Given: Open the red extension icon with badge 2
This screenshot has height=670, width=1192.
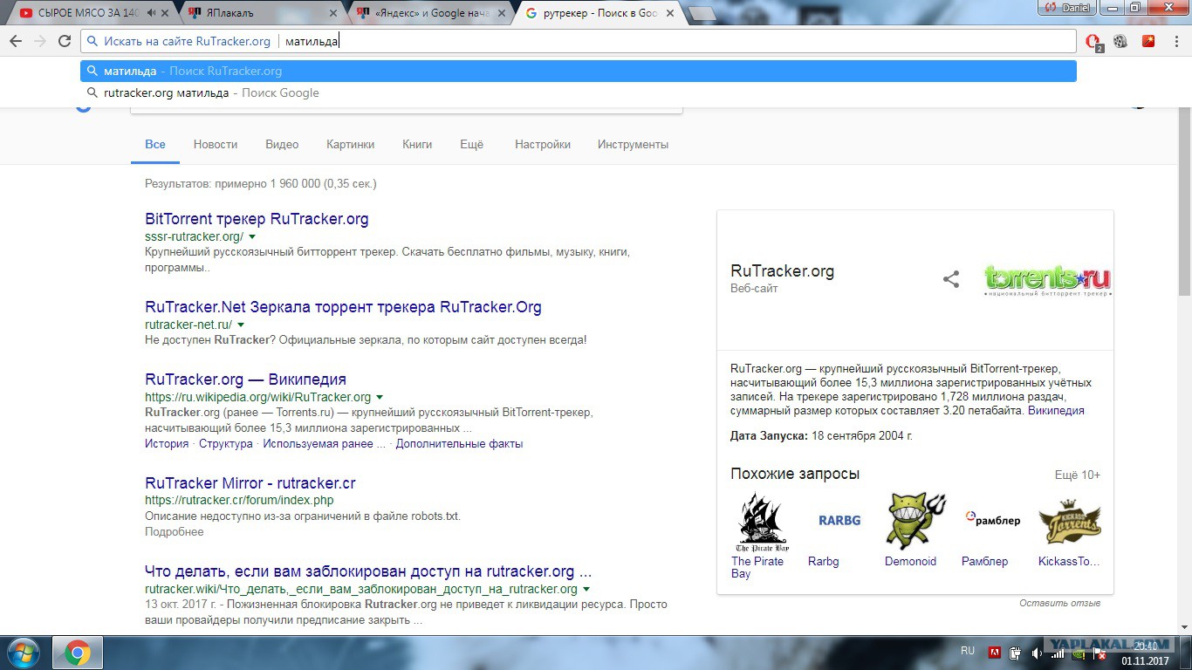Looking at the screenshot, I should point(1093,41).
